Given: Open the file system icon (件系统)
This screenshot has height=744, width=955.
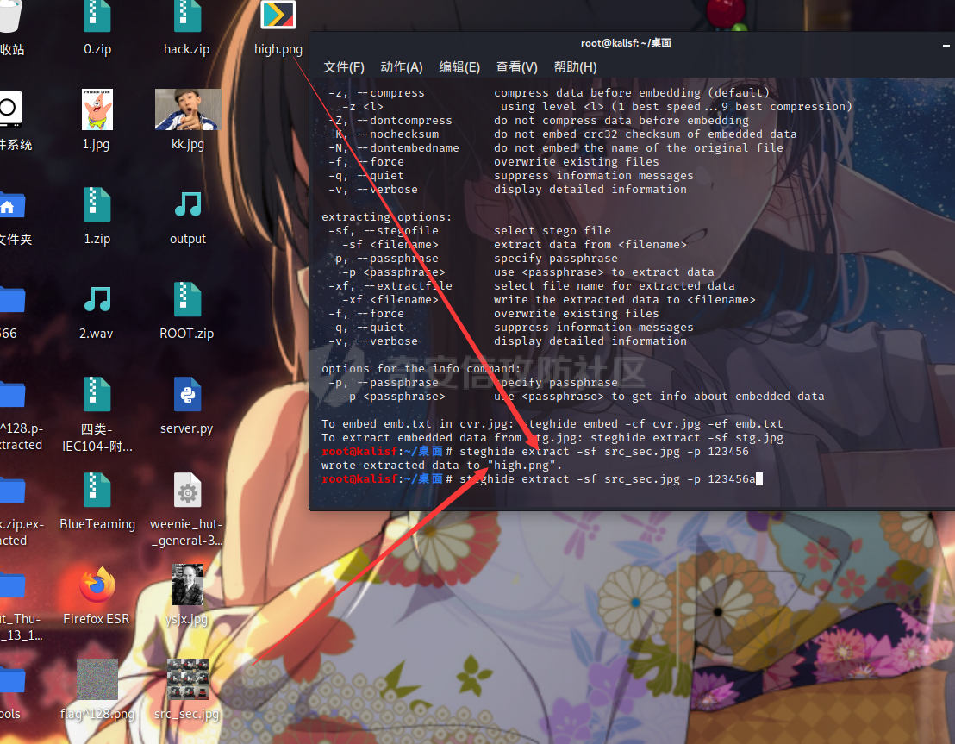Looking at the screenshot, I should coord(9,109).
